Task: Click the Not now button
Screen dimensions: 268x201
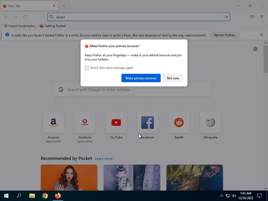Action: click(173, 78)
